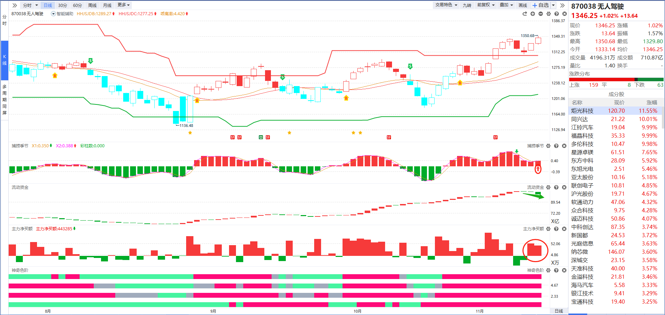Zoom in the main K-line chart
Viewport: 665px width, 315px height.
pyautogui.click(x=532, y=14)
